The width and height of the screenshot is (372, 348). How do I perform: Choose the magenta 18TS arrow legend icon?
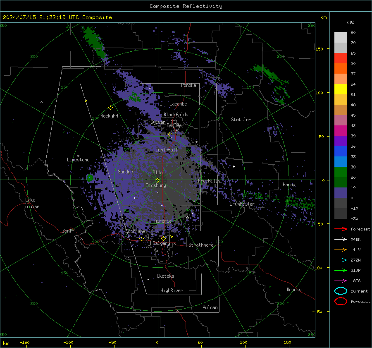341,281
